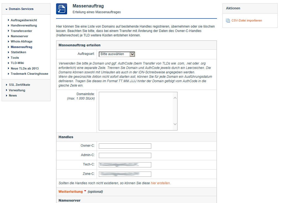Click the CSV-Datei importieren file icon

[228, 21]
